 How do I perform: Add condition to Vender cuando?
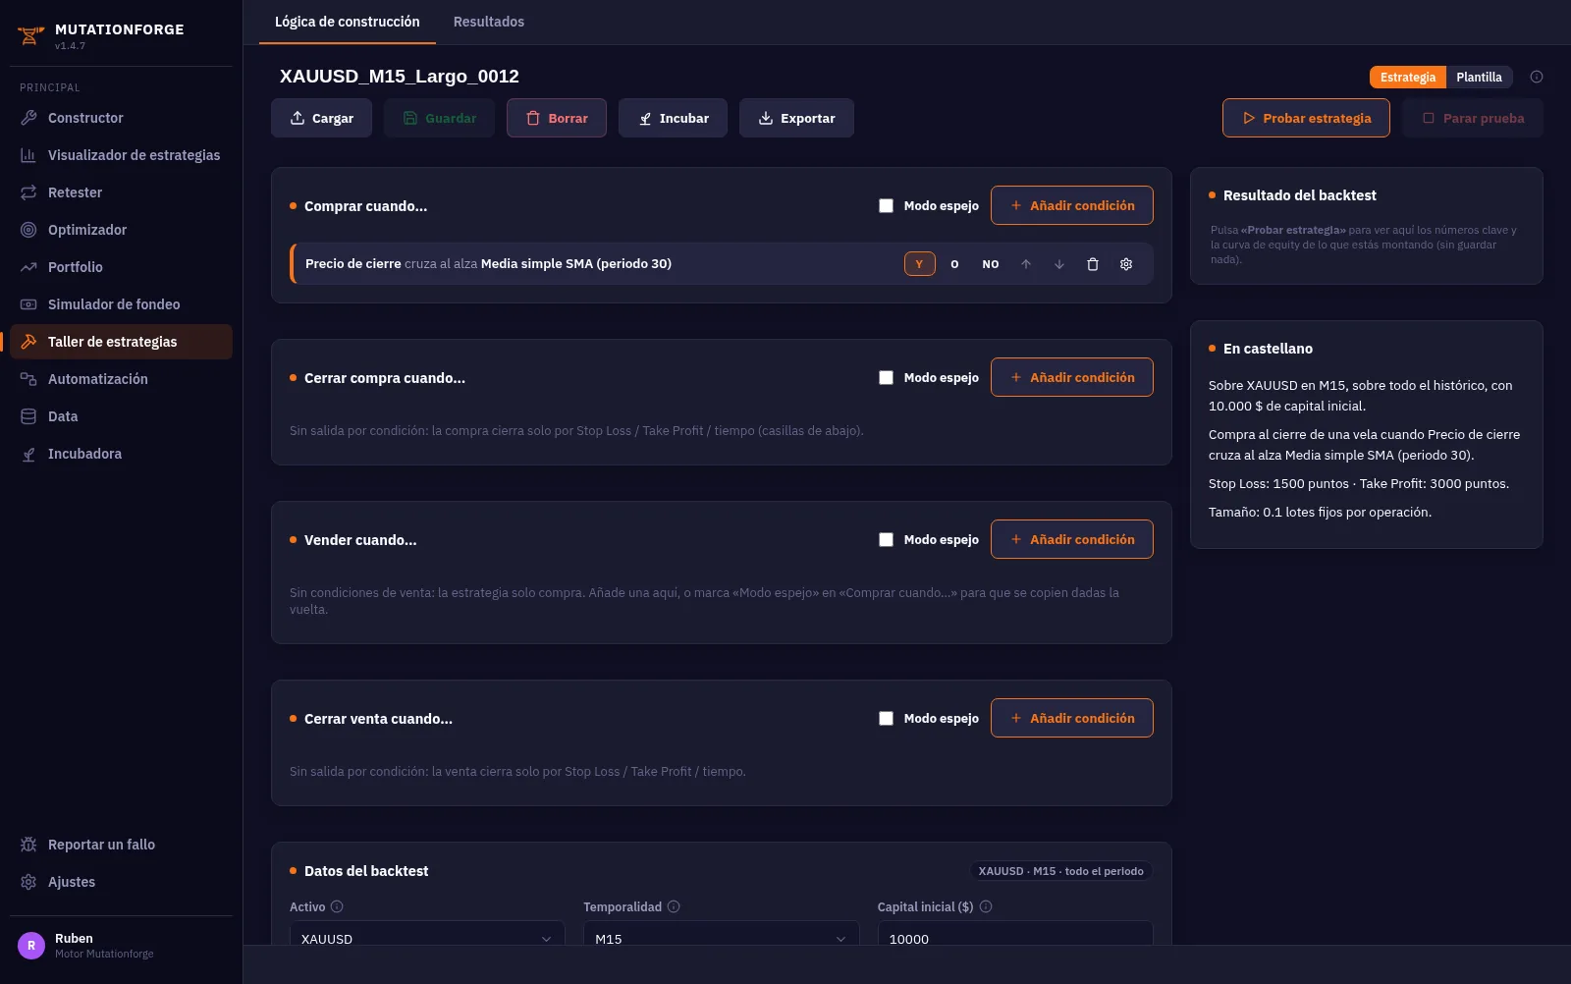tap(1072, 539)
